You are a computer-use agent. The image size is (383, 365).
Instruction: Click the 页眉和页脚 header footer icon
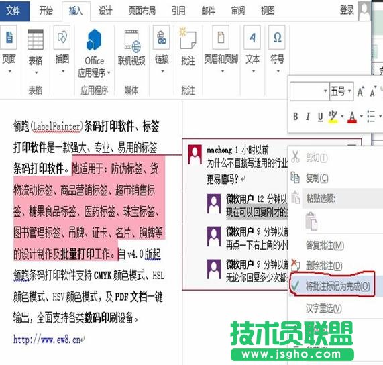coord(221,37)
